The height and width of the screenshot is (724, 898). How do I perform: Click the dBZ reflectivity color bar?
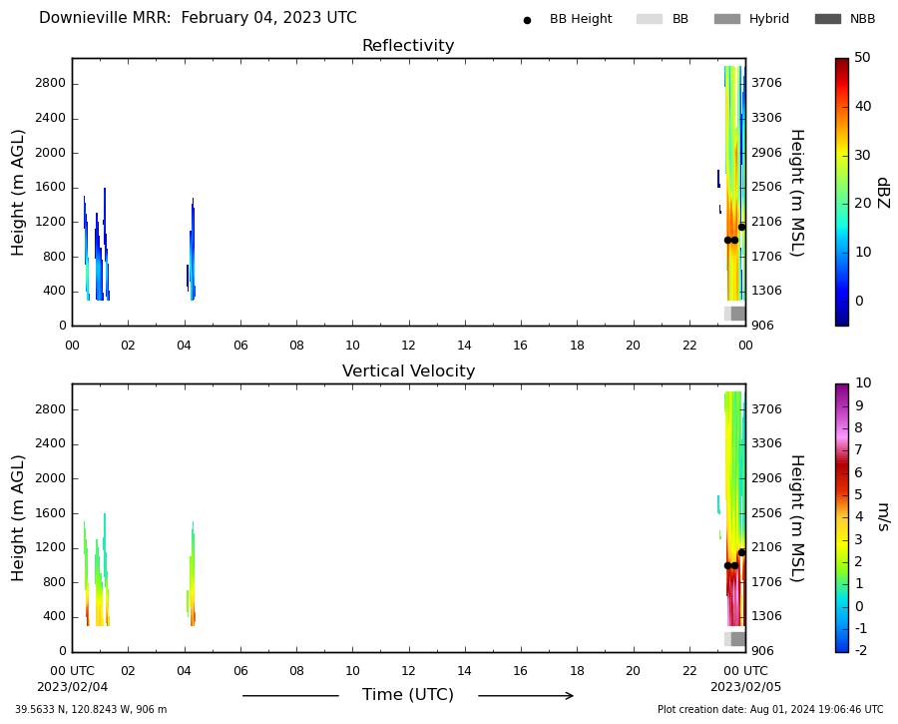[842, 192]
